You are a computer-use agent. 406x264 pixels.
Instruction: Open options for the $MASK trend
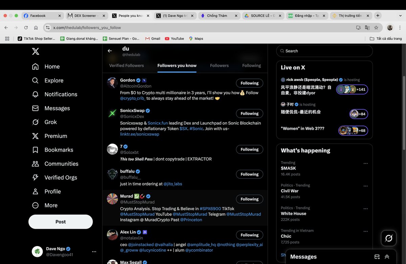(365, 163)
